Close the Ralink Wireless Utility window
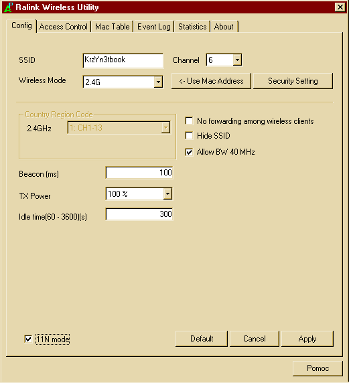The height and width of the screenshot is (383, 349). click(340, 7)
